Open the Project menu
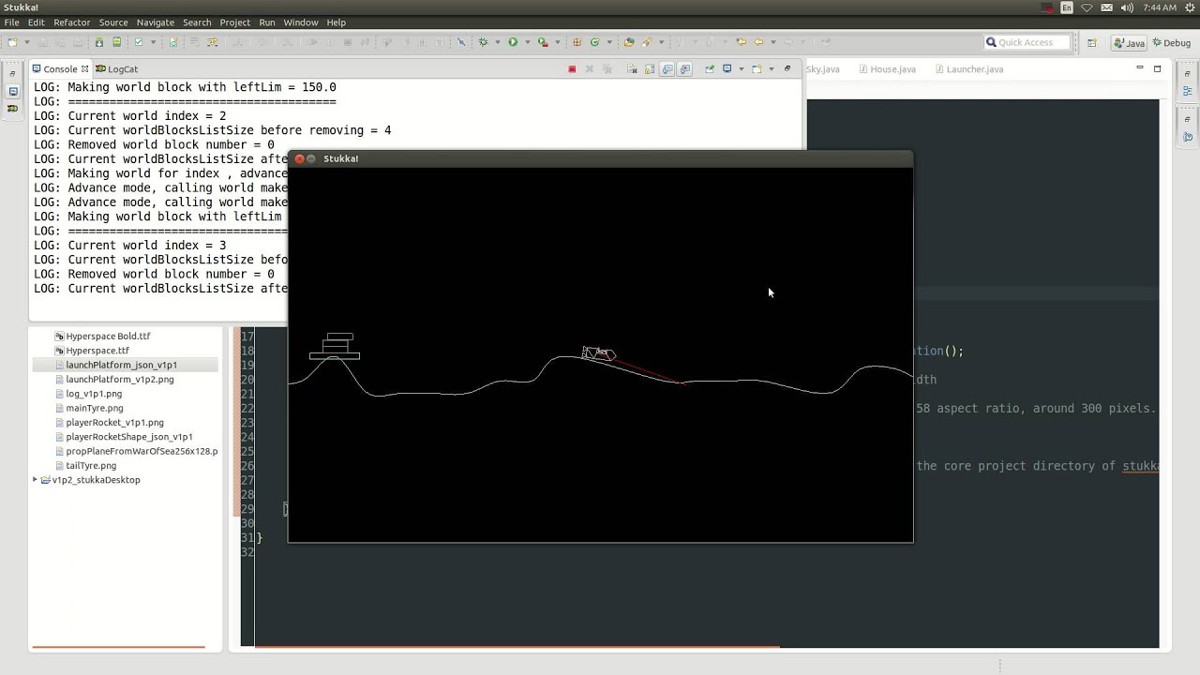Screen dimensions: 1200x675 (234, 22)
